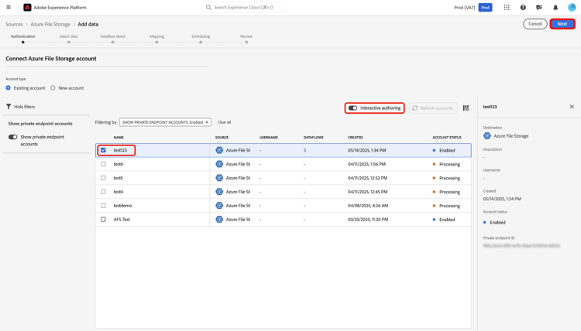581x331 pixels.
Task: Collapse filters with Hide filters
Action: coord(20,107)
